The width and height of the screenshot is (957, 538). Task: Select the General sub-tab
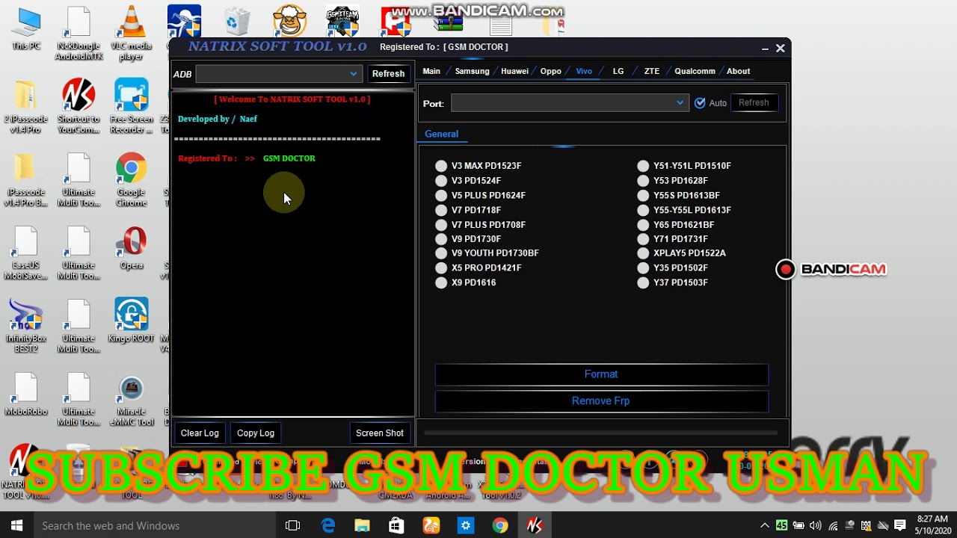coord(441,134)
